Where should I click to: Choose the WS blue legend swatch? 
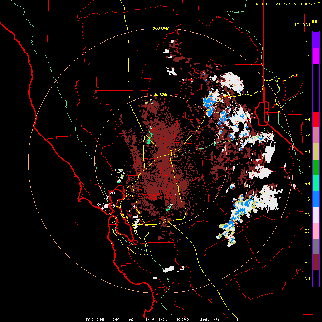pyautogui.click(x=316, y=199)
